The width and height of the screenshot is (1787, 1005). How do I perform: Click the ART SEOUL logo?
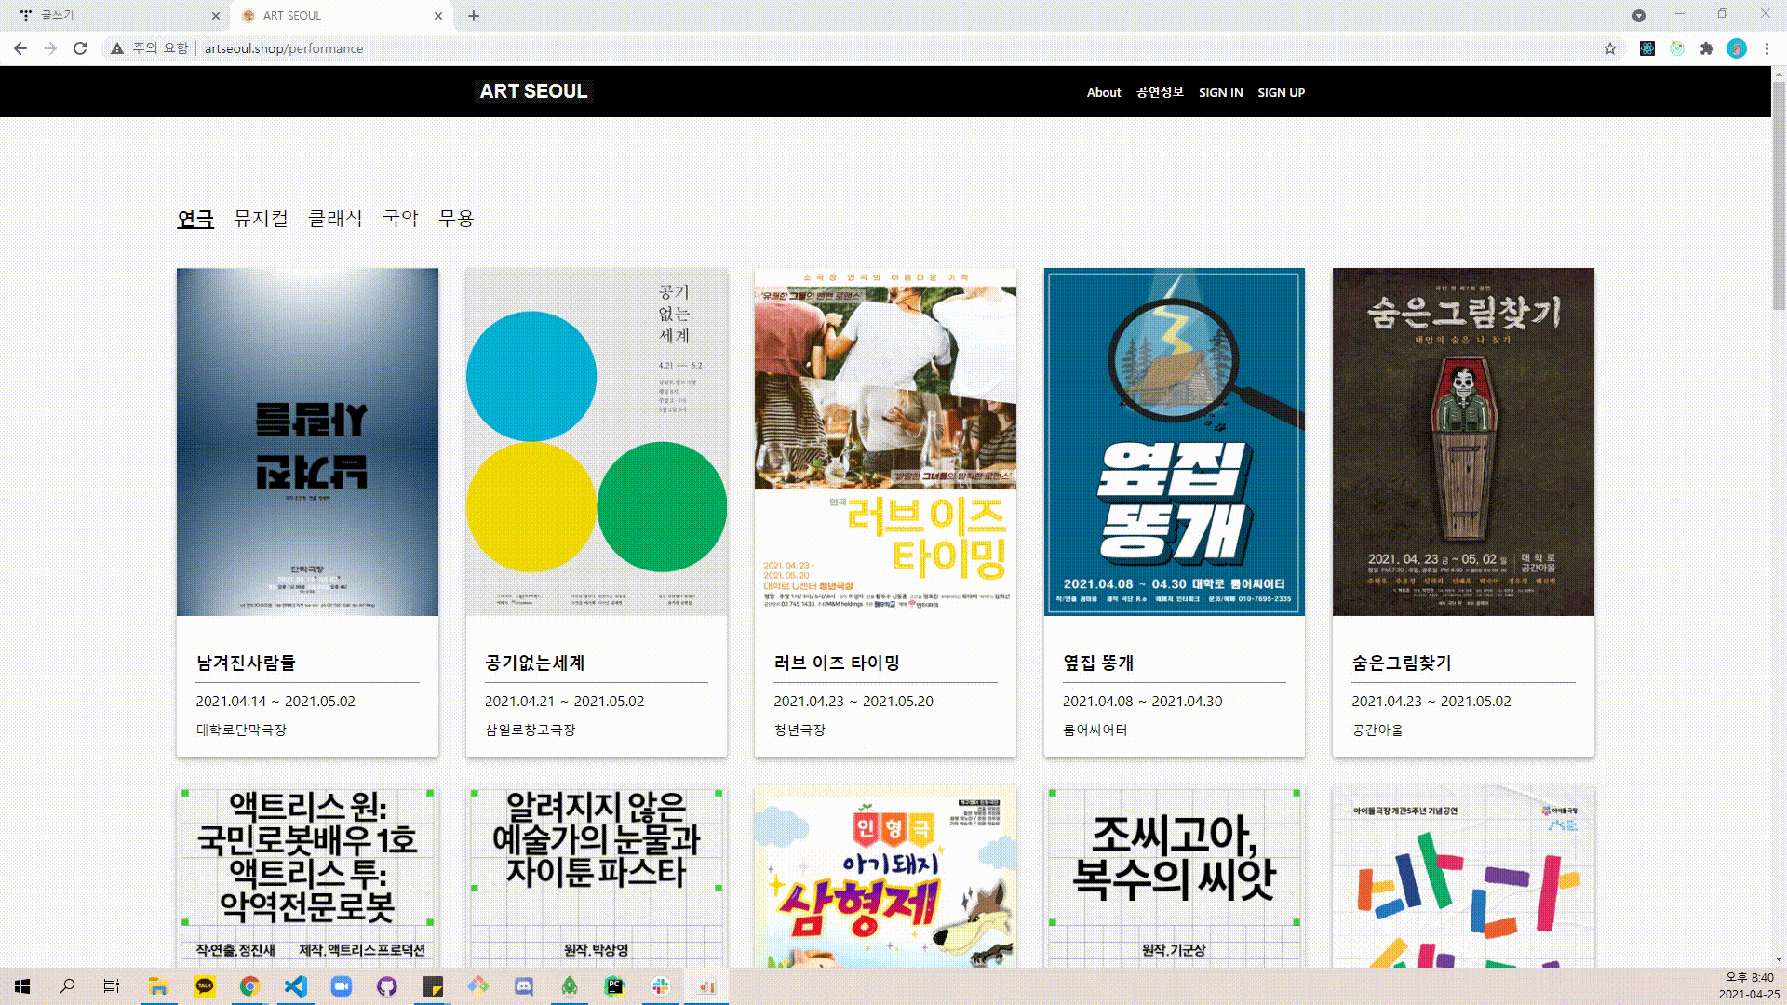click(x=533, y=91)
